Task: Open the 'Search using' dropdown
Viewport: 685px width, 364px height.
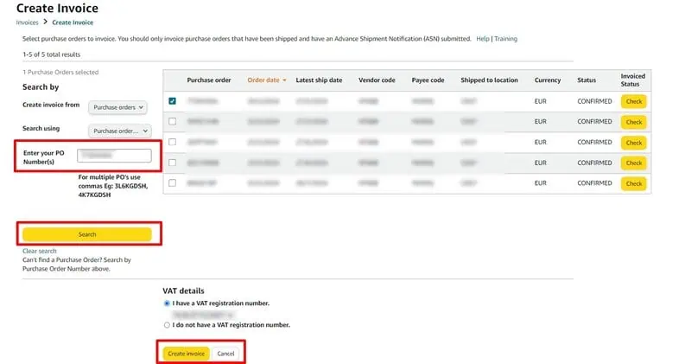Action: tap(120, 131)
